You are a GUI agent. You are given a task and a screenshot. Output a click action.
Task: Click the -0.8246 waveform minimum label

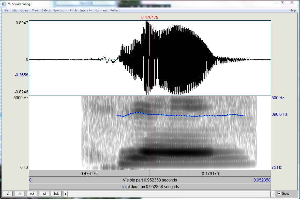[x=21, y=92]
